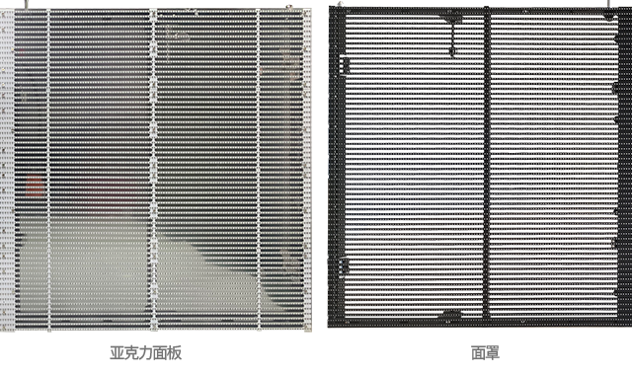Click the lower left connector on mask panel
The width and height of the screenshot is (632, 375).
coord(344,265)
